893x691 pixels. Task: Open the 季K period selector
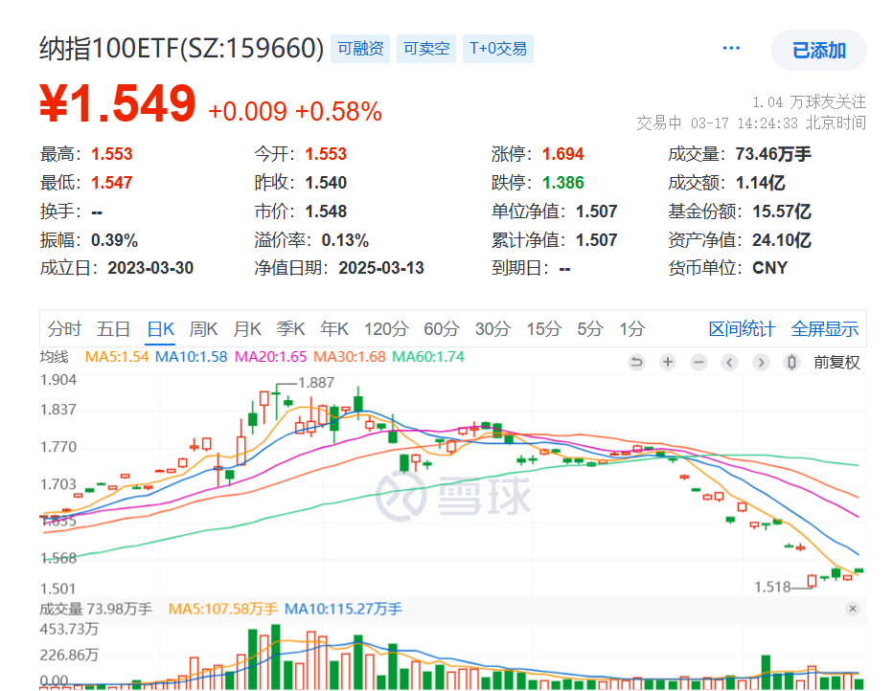coord(290,328)
